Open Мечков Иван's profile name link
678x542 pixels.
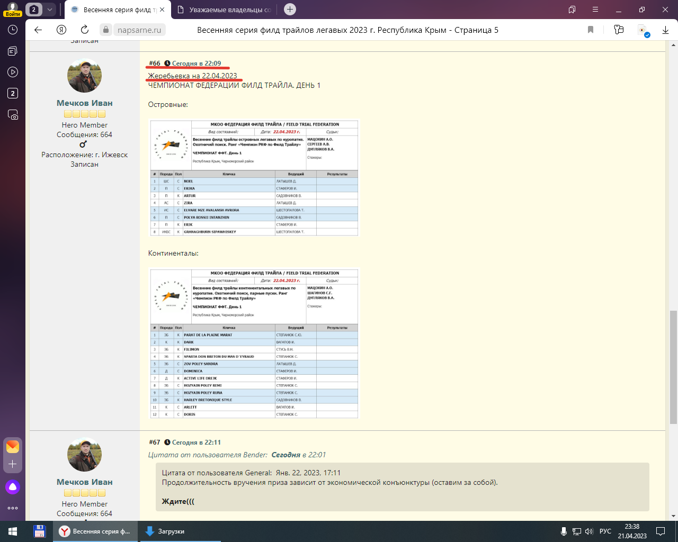tap(85, 103)
